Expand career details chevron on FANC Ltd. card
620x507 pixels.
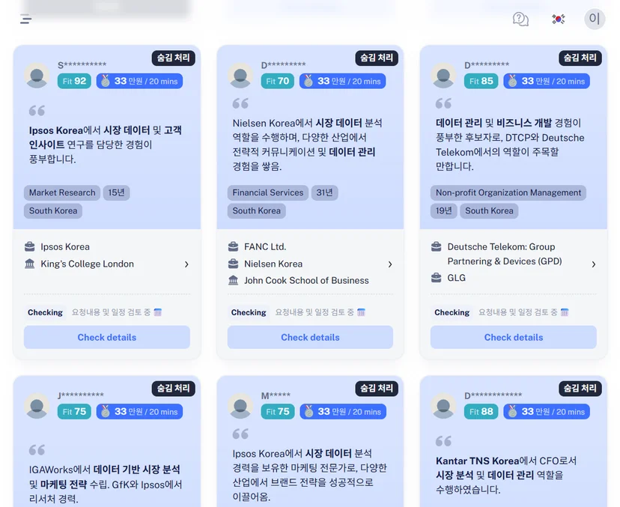(390, 264)
